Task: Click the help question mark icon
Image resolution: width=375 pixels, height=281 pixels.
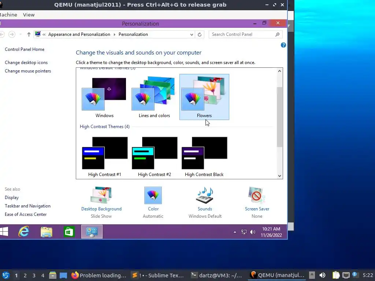Action: point(283,45)
